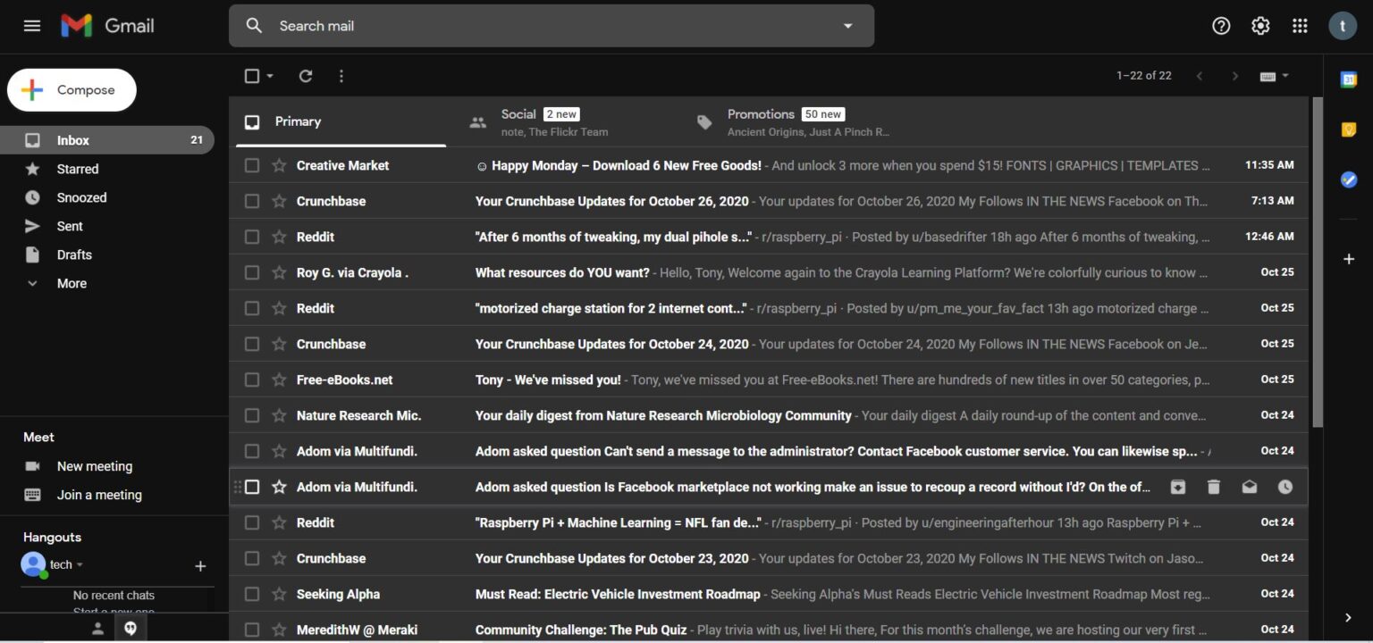Open Google Calendar in the side panel

click(x=1349, y=80)
